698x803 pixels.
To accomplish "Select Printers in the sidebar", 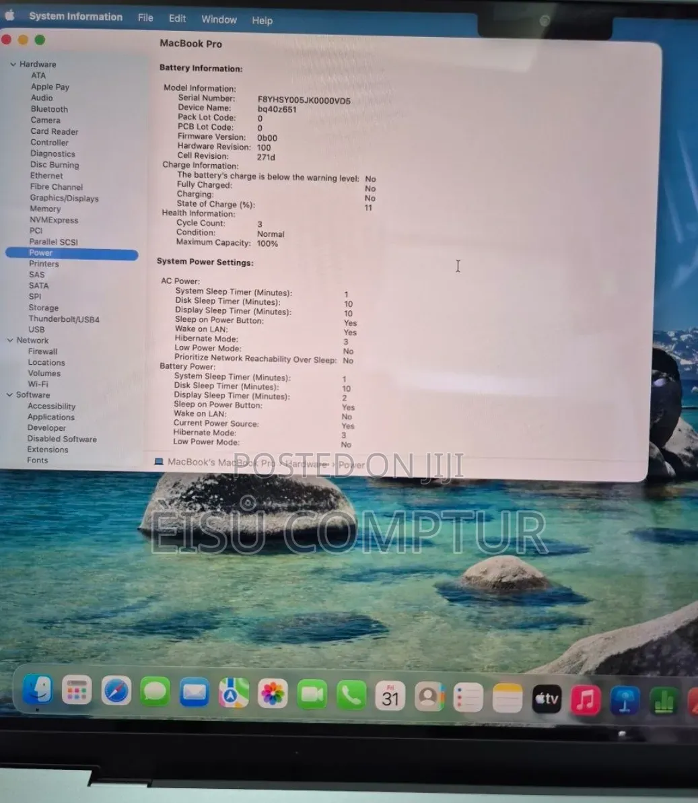I will click(x=44, y=264).
